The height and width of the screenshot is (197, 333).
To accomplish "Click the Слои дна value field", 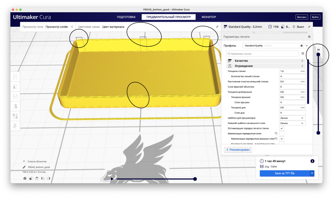I will click(x=292, y=113).
